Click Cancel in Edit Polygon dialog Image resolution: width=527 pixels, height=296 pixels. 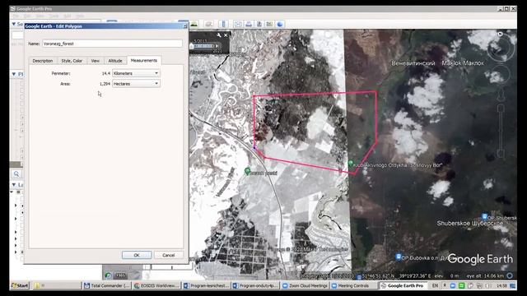(x=168, y=255)
